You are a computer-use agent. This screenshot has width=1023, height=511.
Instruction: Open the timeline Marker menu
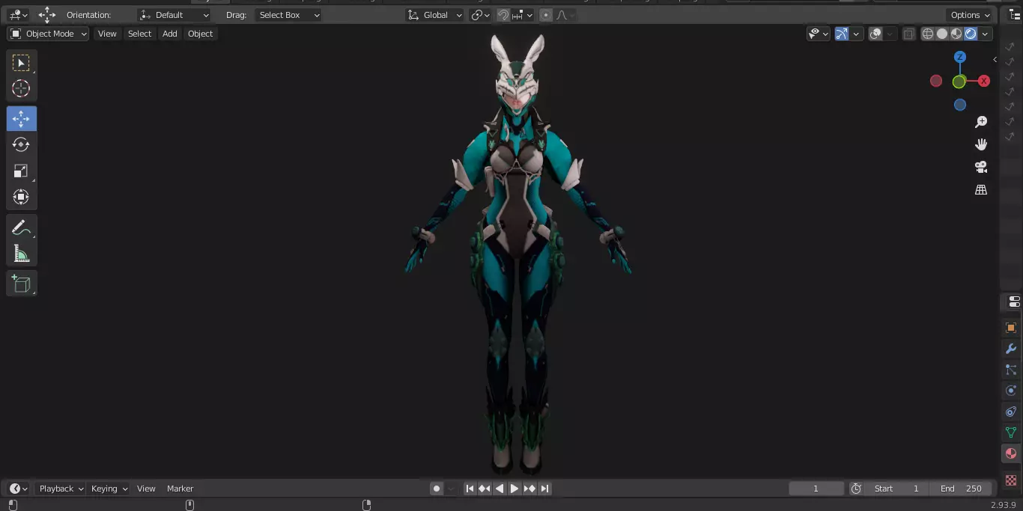(x=180, y=489)
